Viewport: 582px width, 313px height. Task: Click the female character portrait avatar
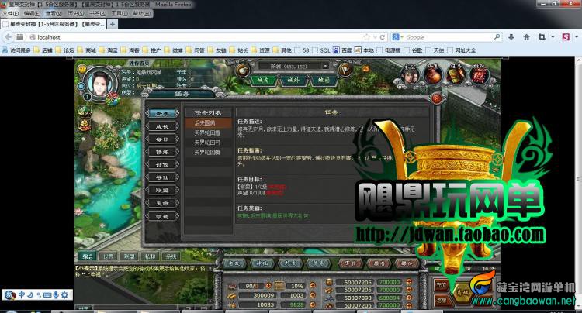tap(100, 83)
